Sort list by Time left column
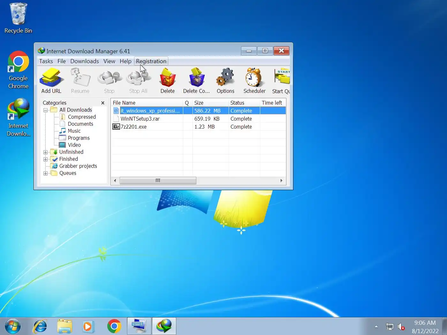This screenshot has width=447, height=335. 273,103
